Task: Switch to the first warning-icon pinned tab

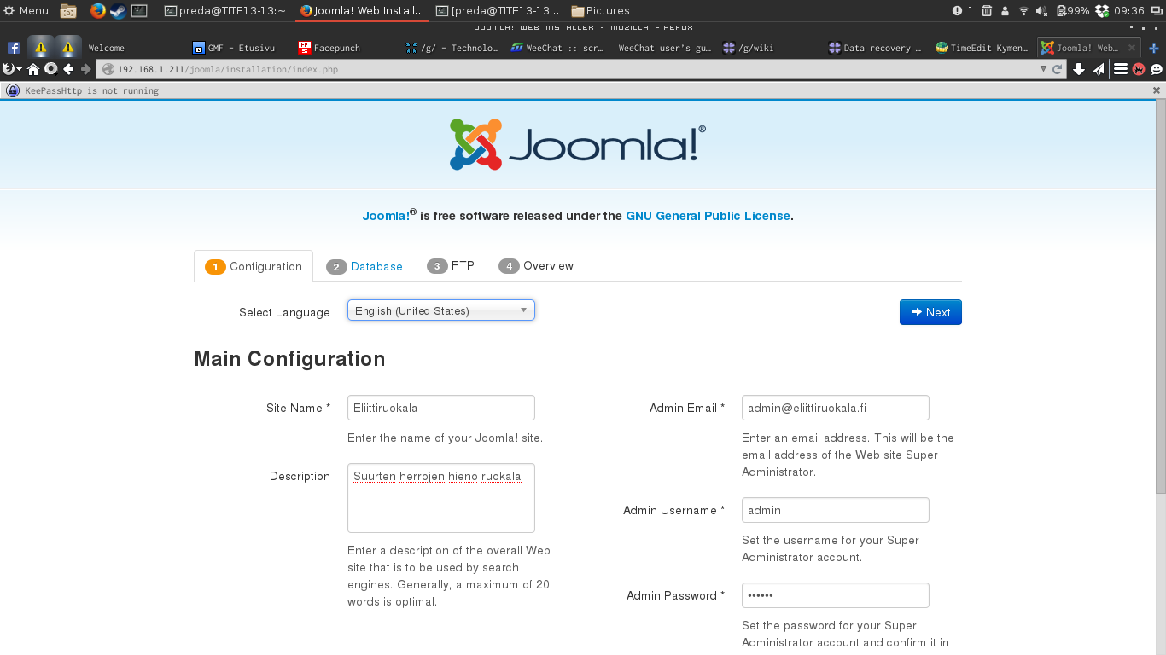Action: tap(41, 48)
